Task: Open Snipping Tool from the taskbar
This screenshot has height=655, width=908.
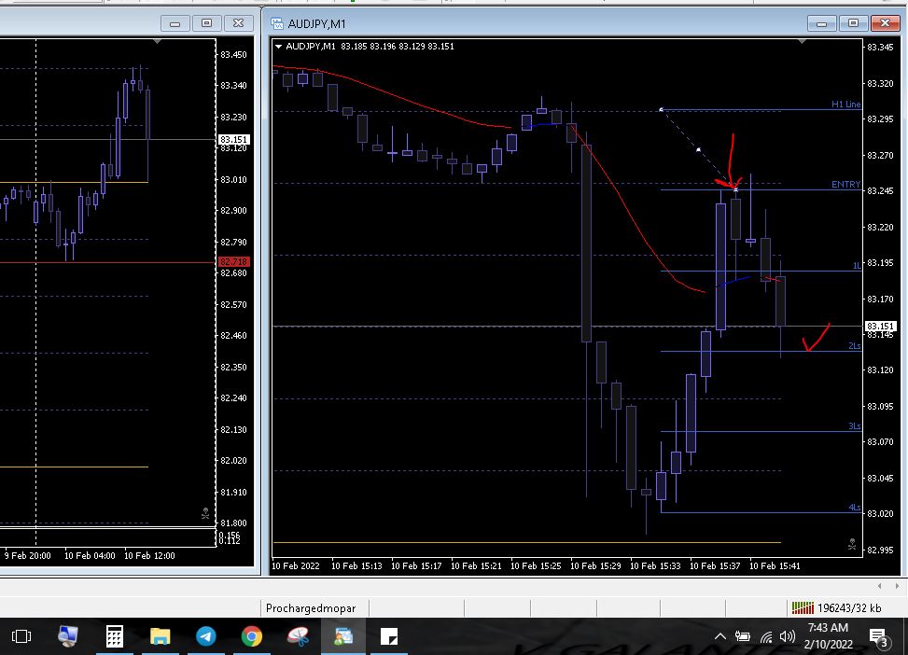Action: click(x=298, y=636)
